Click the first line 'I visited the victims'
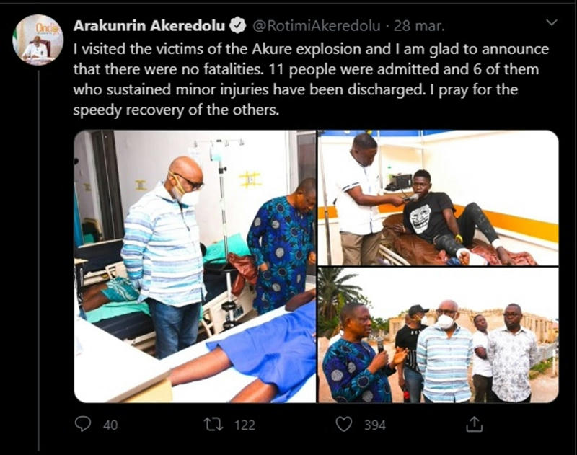 coord(310,50)
